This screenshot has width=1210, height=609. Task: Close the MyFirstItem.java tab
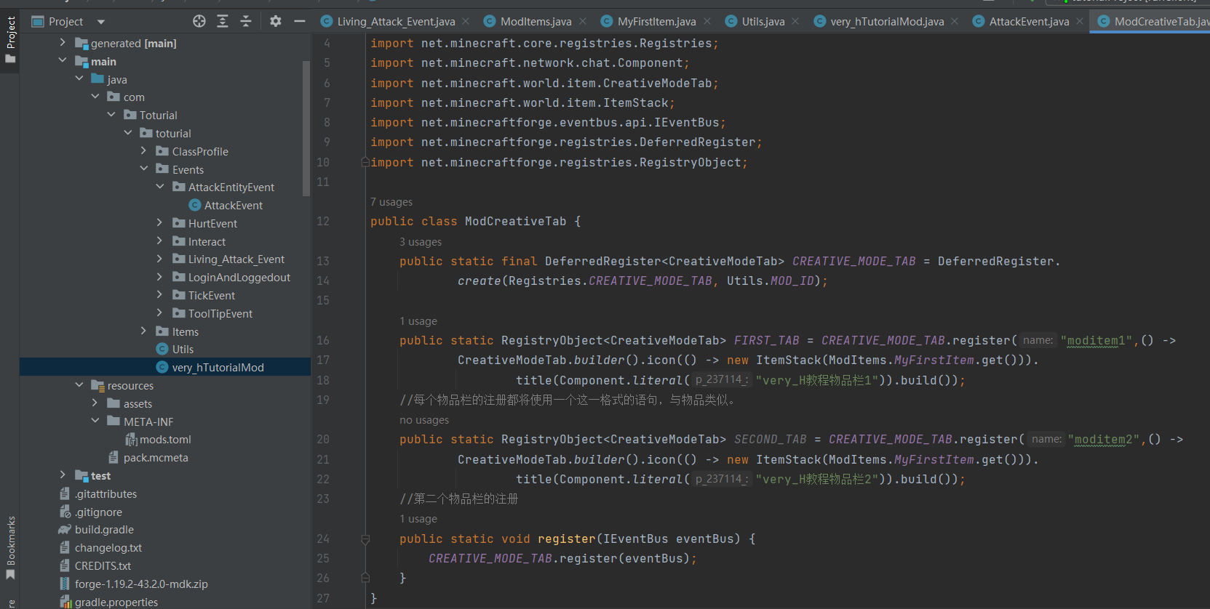pyautogui.click(x=707, y=22)
